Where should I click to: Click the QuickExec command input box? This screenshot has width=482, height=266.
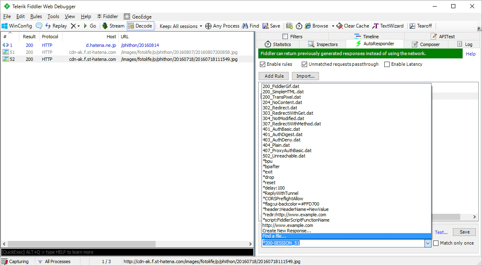(127, 252)
